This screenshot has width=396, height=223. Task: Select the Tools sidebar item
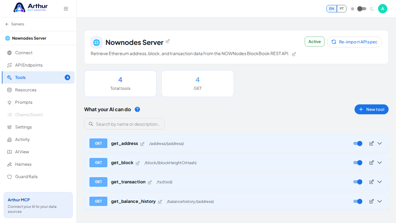38,77
